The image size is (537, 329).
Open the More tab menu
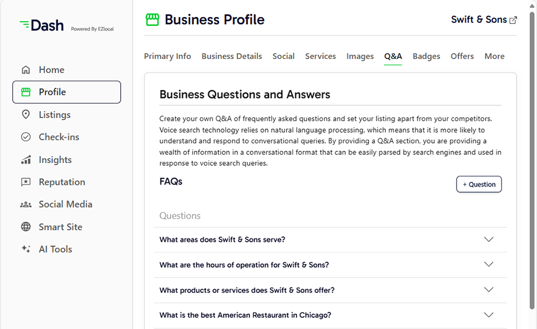[494, 56]
